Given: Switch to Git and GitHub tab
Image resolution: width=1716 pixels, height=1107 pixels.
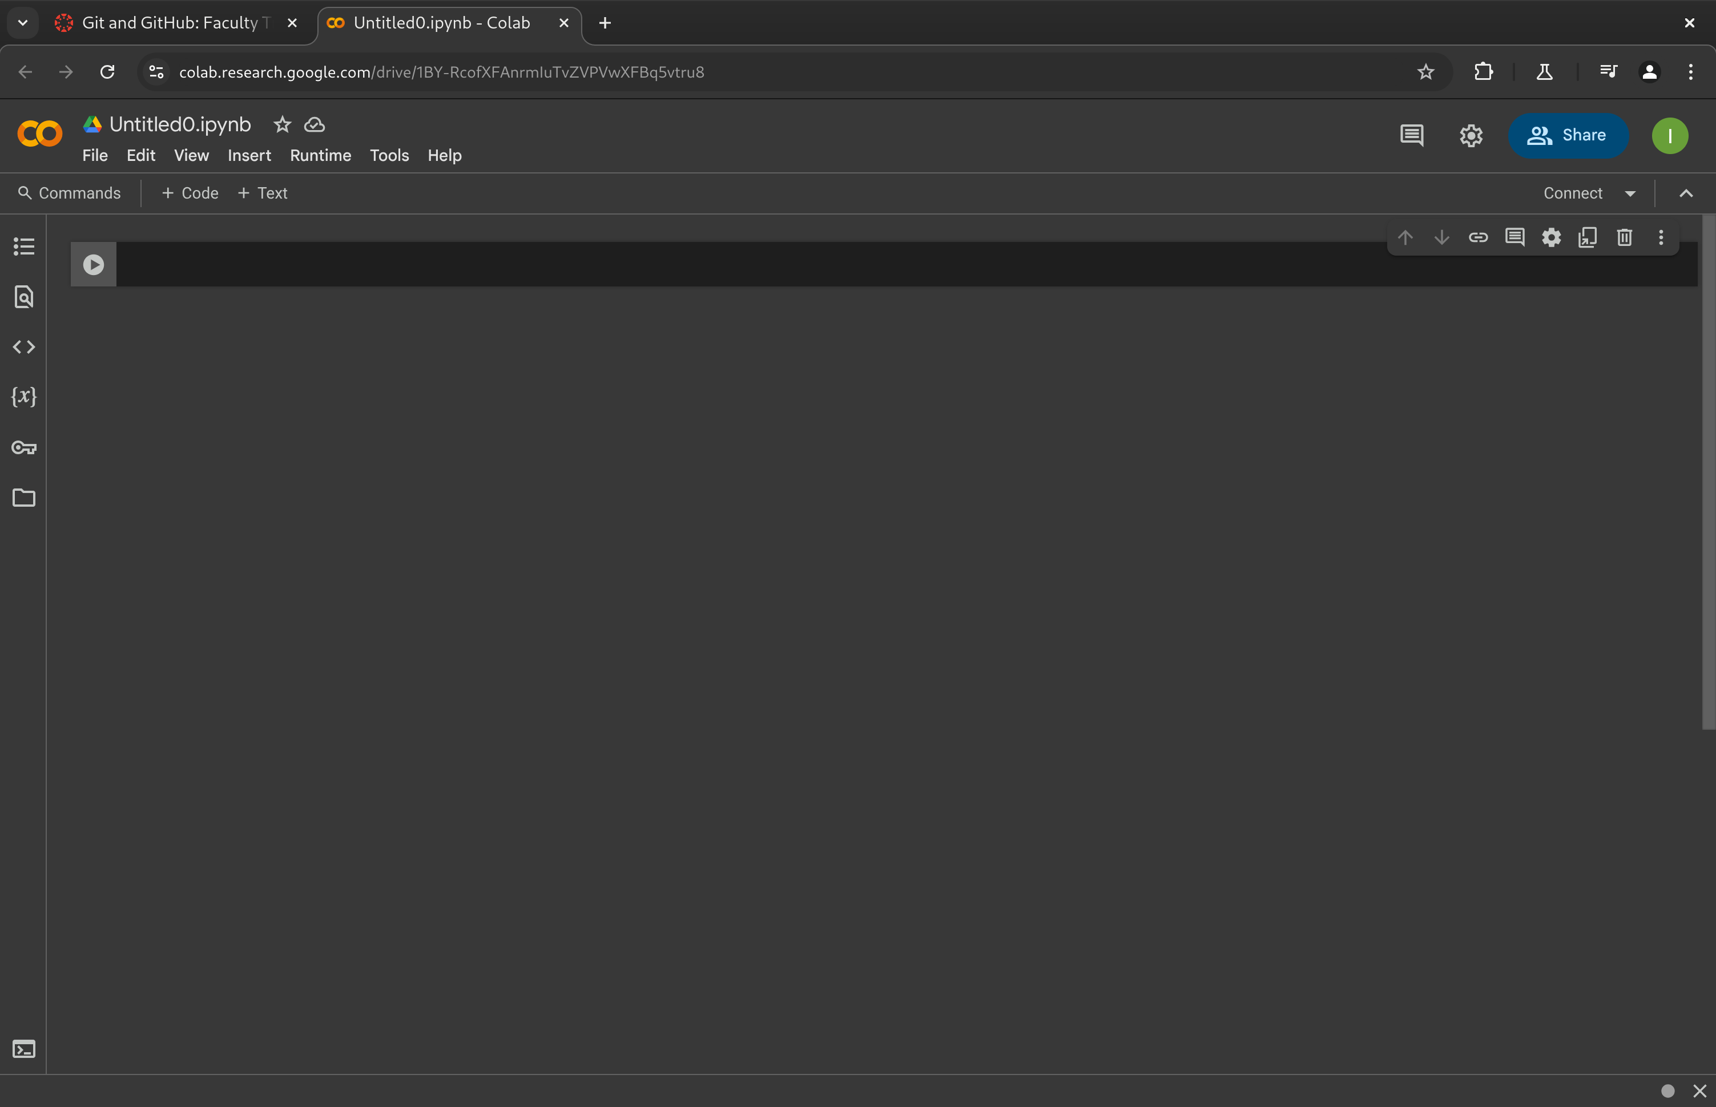Looking at the screenshot, I should pos(170,23).
